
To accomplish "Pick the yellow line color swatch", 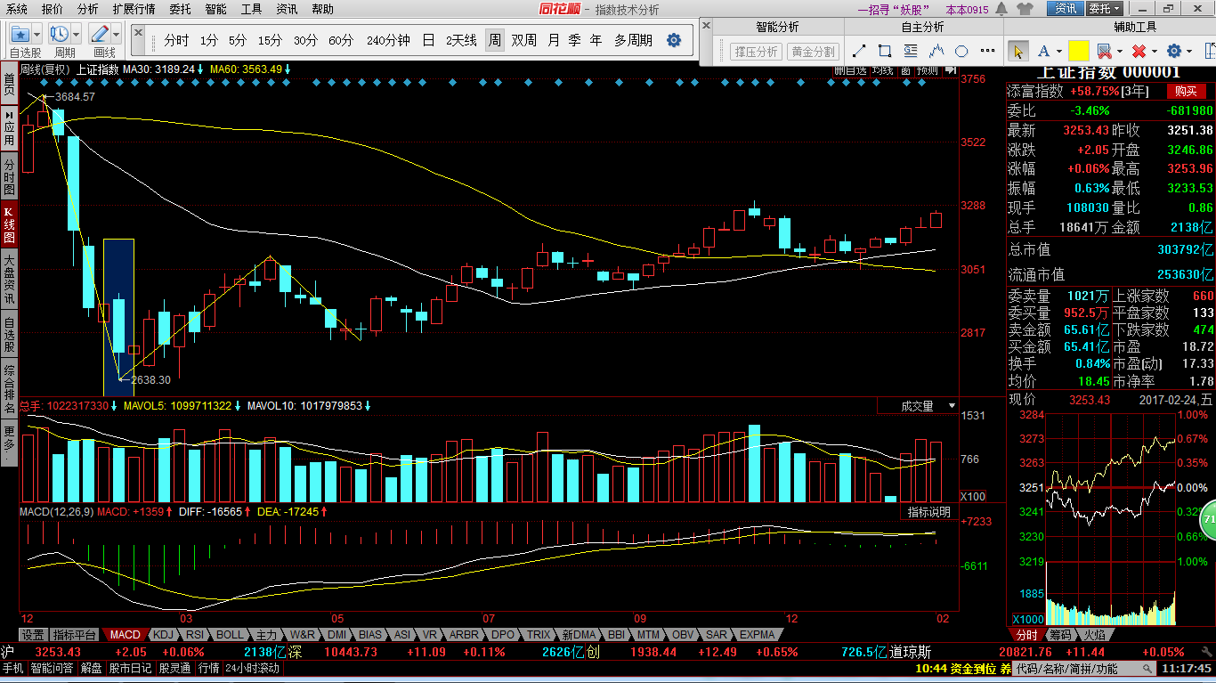I will tap(1079, 52).
